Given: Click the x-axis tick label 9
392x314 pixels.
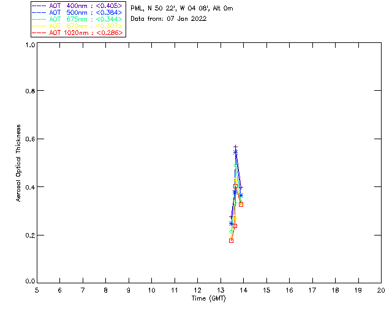Looking at the screenshot, I should 129,290.
